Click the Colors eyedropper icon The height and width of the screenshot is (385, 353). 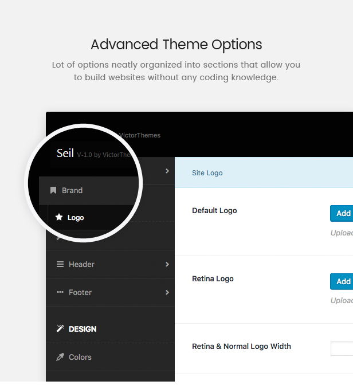60,357
